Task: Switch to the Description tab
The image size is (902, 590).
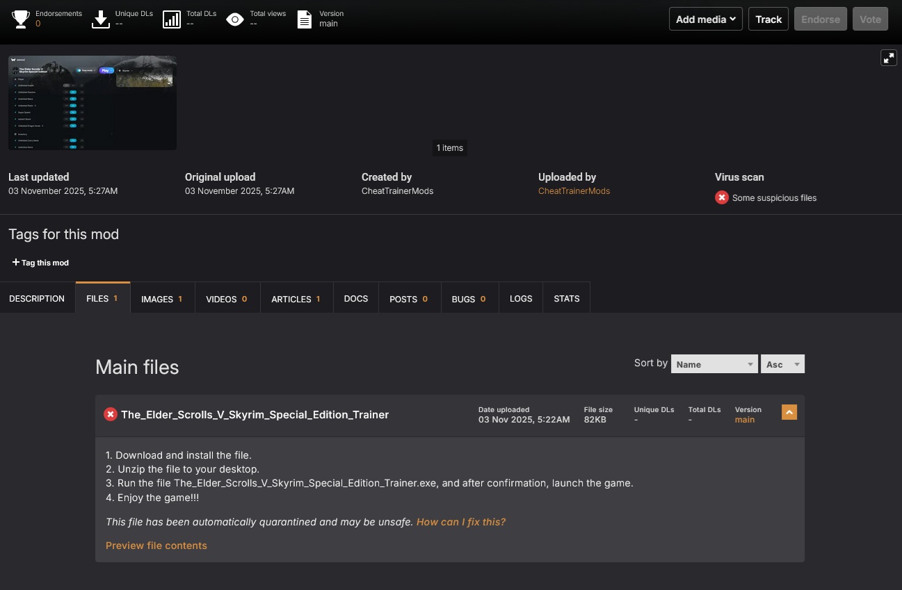Action: point(37,298)
